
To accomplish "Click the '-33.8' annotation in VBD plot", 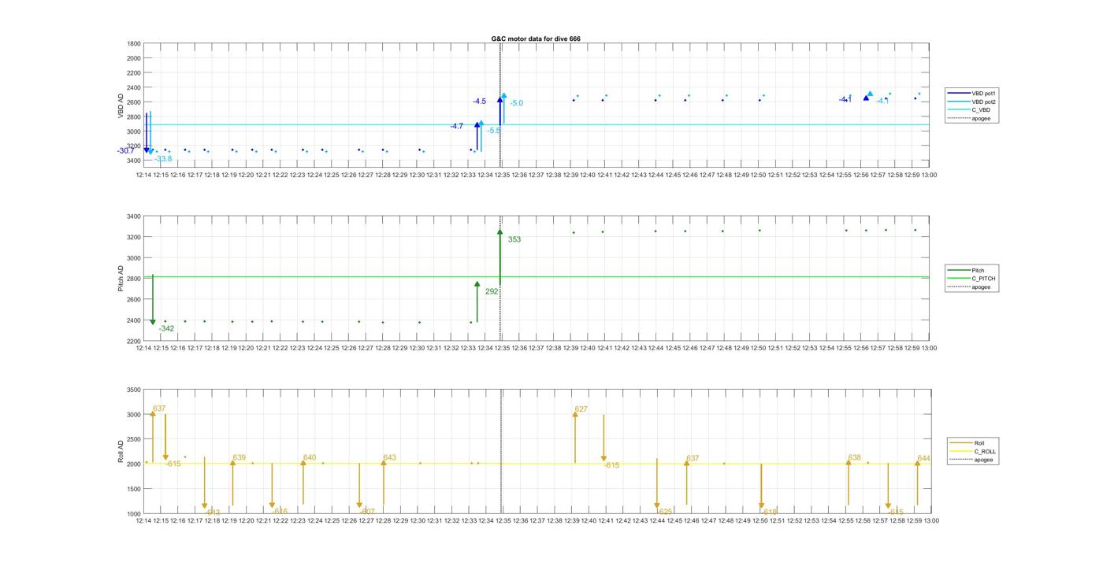I will [163, 159].
